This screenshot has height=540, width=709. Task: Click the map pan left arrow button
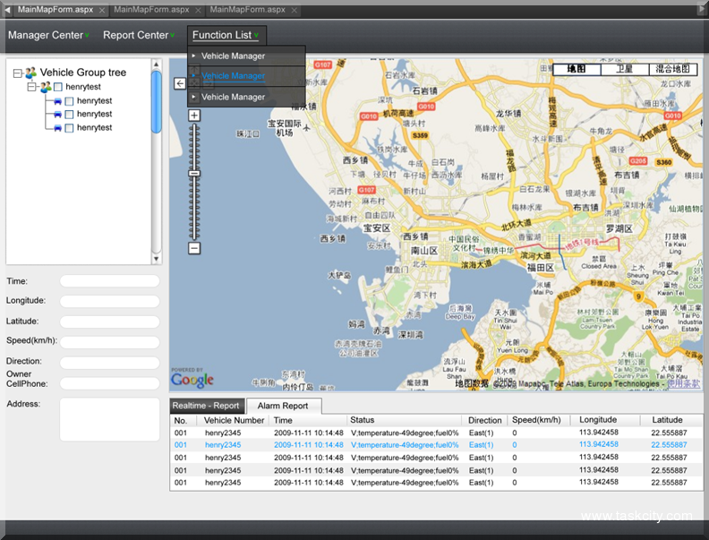[180, 83]
